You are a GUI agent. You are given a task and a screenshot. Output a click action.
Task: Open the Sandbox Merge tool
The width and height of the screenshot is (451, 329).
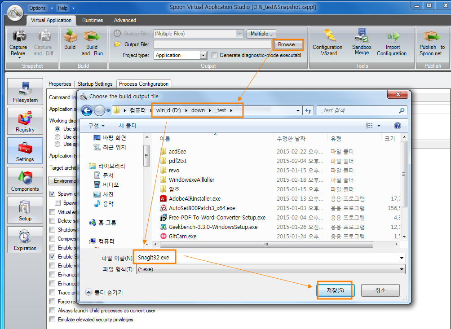pos(362,43)
